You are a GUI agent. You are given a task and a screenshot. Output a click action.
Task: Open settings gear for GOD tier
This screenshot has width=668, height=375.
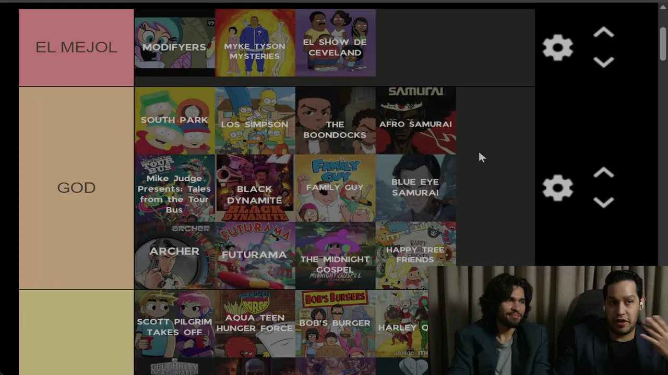point(557,187)
